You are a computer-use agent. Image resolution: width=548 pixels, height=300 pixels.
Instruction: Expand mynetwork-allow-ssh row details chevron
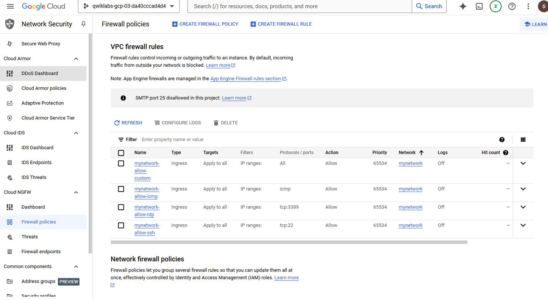click(523, 225)
